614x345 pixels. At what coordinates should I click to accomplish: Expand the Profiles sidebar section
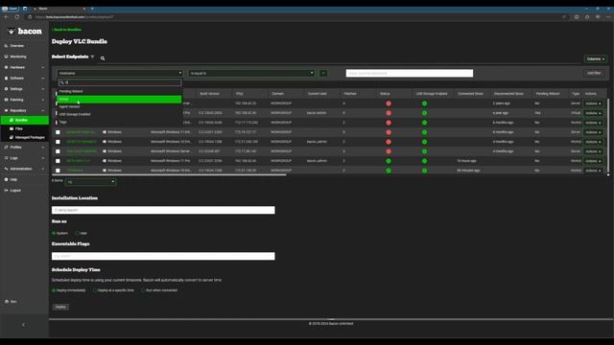coord(24,147)
